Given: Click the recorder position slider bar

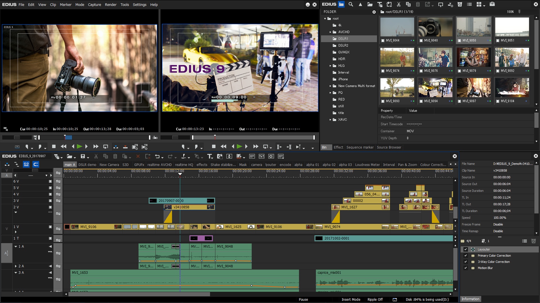Looking at the screenshot, I should click(x=253, y=137).
